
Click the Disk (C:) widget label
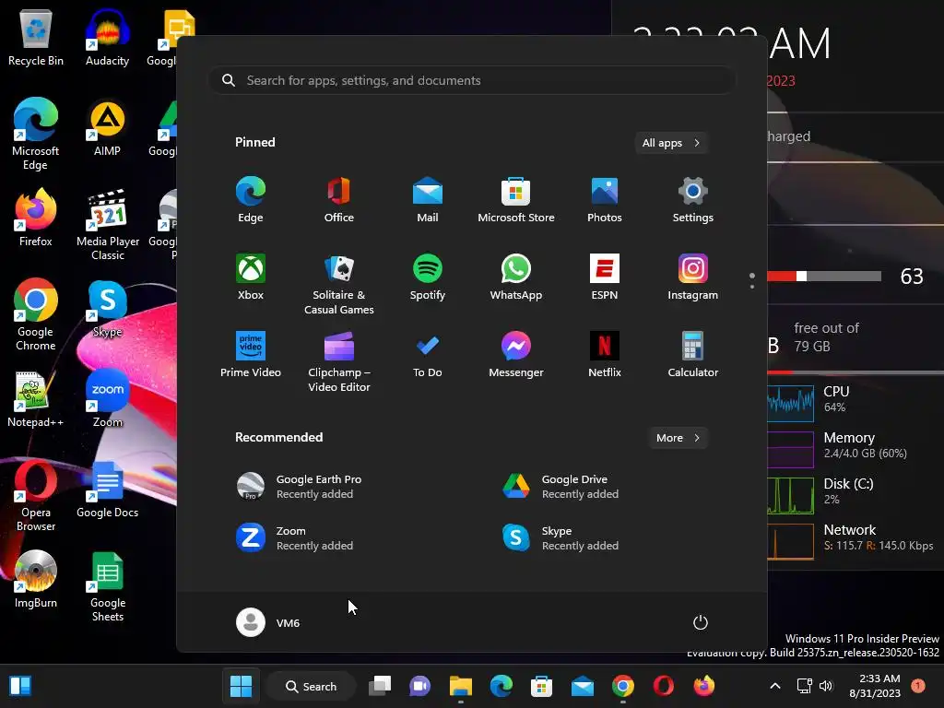point(848,483)
